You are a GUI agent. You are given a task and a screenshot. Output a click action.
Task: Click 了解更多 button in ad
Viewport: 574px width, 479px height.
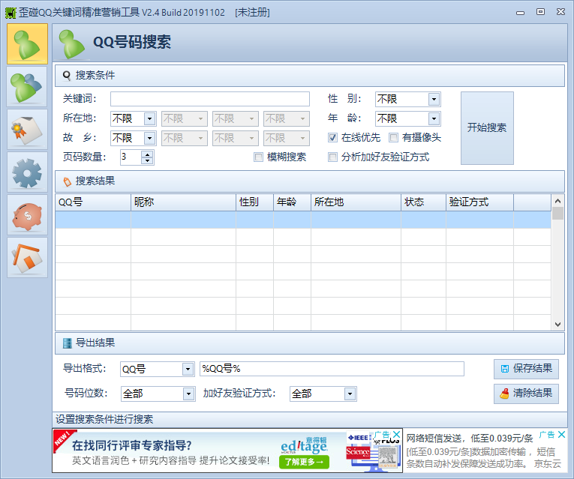[x=304, y=462]
